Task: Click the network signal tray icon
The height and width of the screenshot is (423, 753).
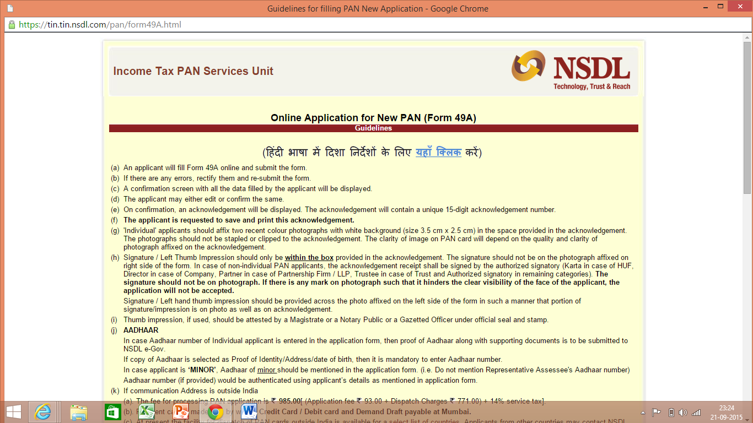Action: (x=696, y=412)
